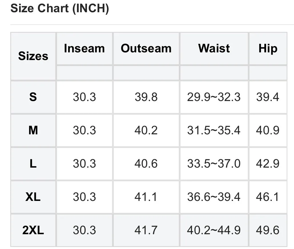This screenshot has width=294, height=249.
Task: Click the Size Chart (INCH) heading
Action: click(x=60, y=9)
